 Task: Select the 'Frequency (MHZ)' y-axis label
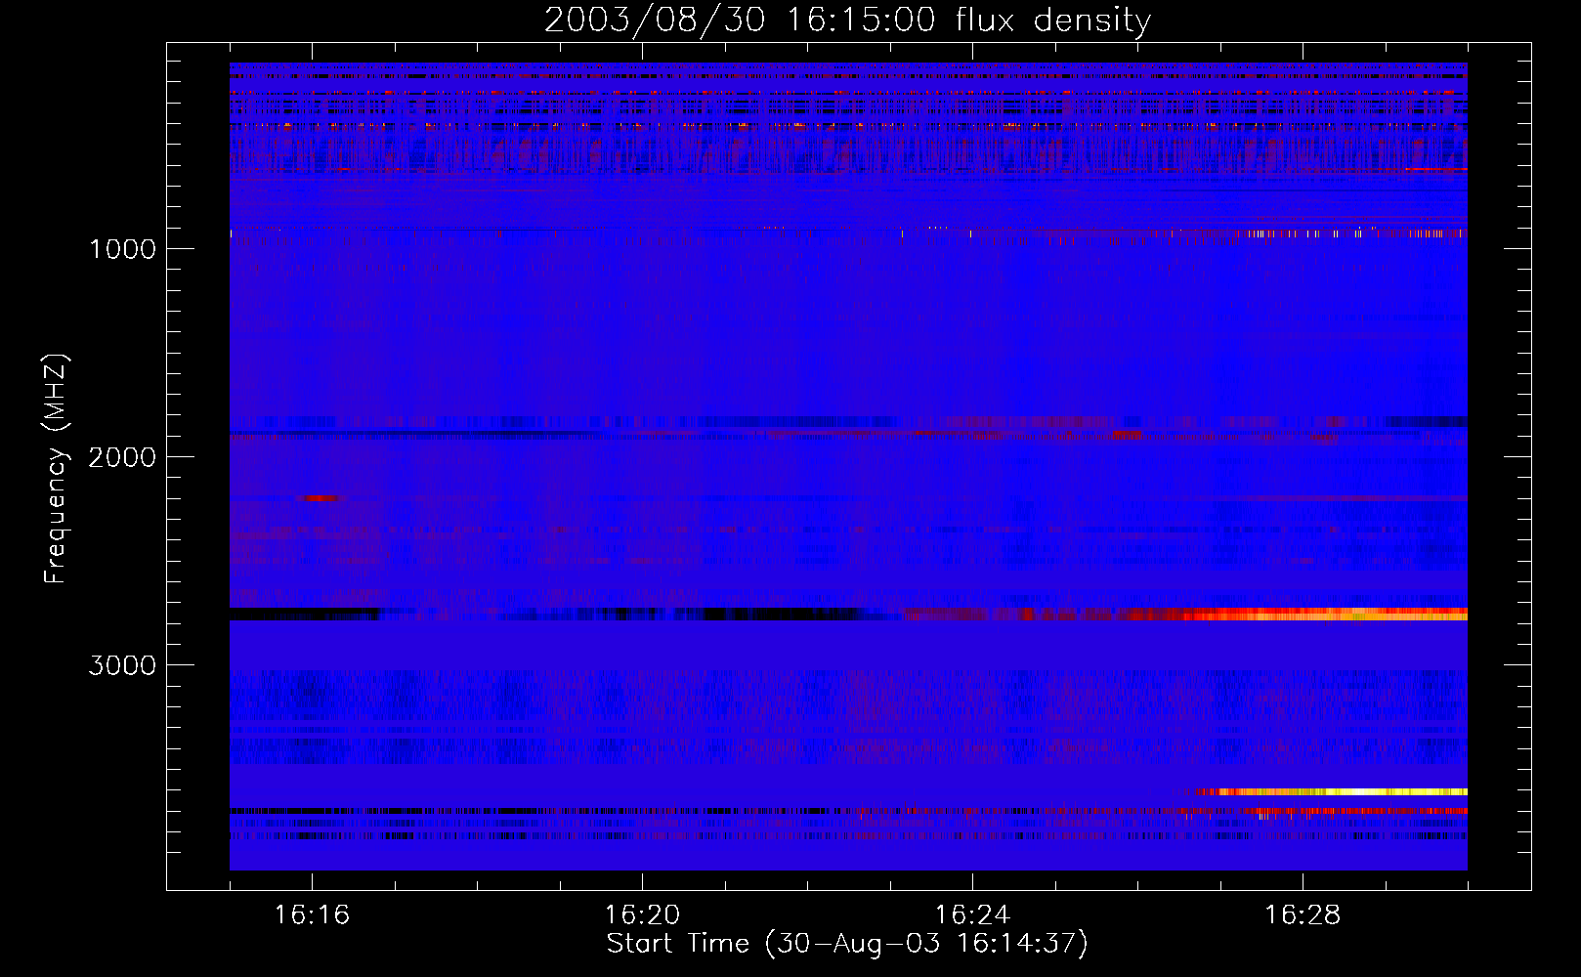[57, 468]
